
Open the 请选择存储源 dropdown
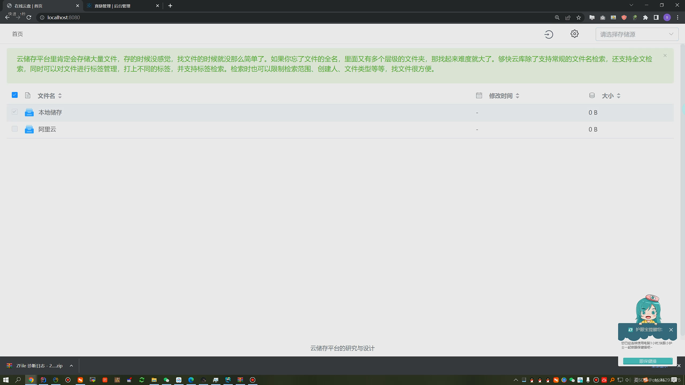(637, 34)
